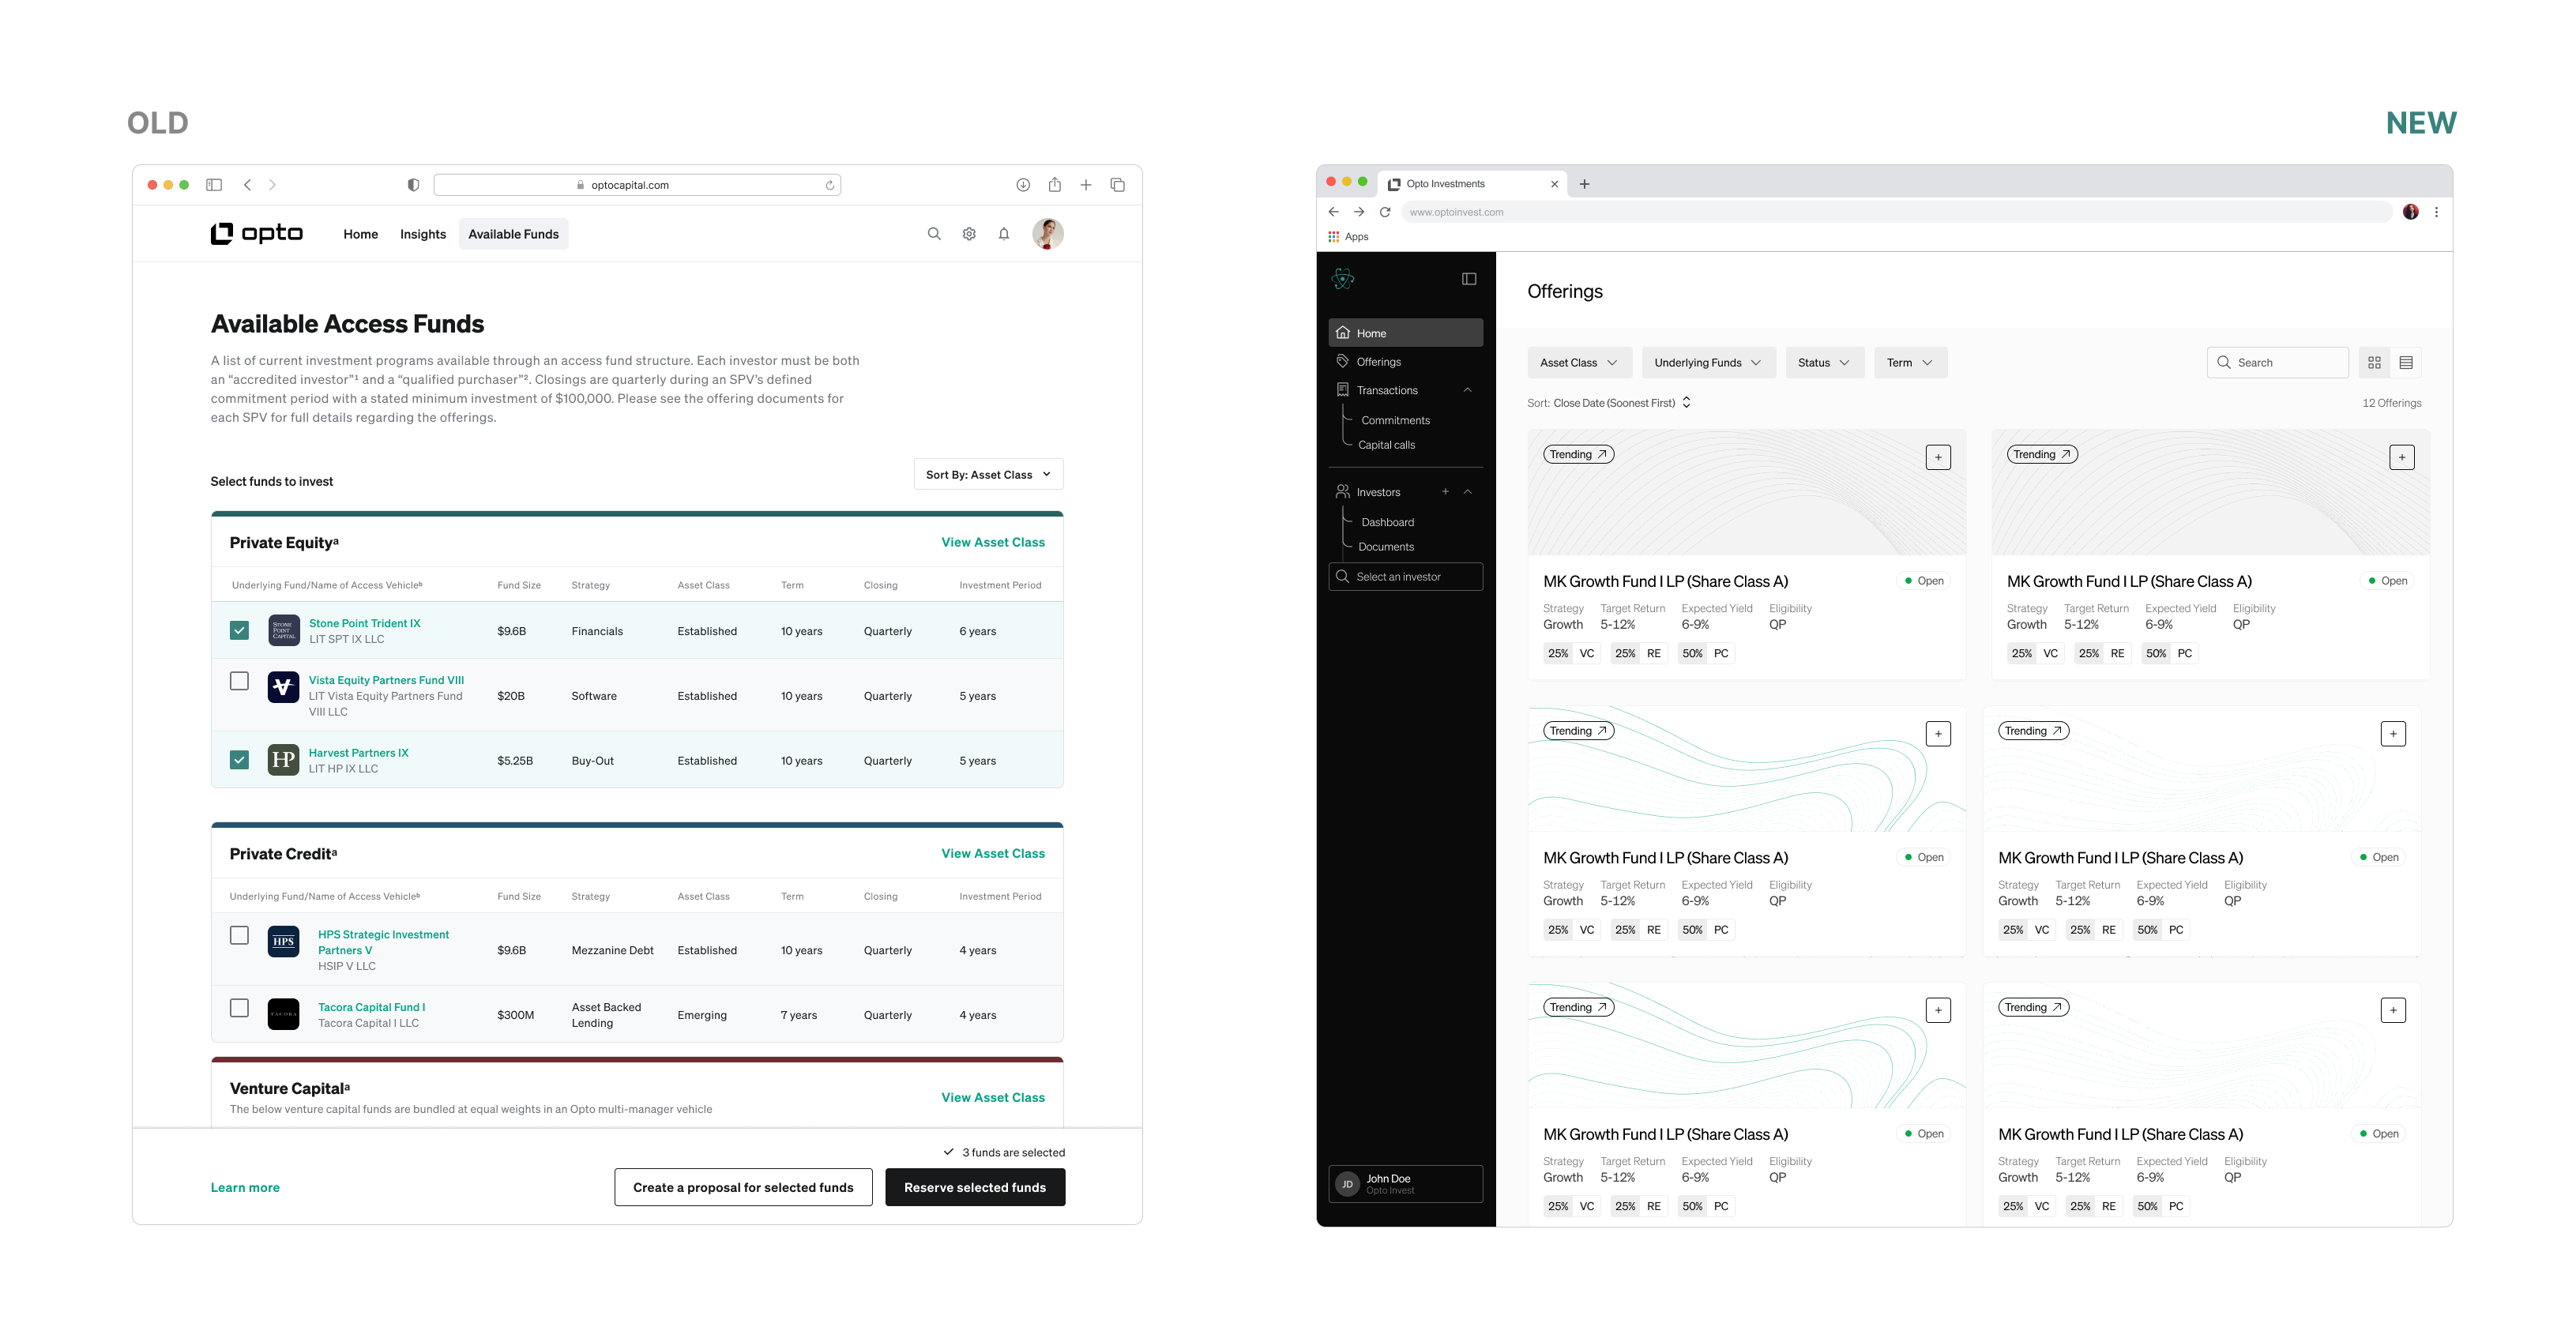The height and width of the screenshot is (1327, 2576).
Task: Open the Investors people icon
Action: tap(1343, 491)
